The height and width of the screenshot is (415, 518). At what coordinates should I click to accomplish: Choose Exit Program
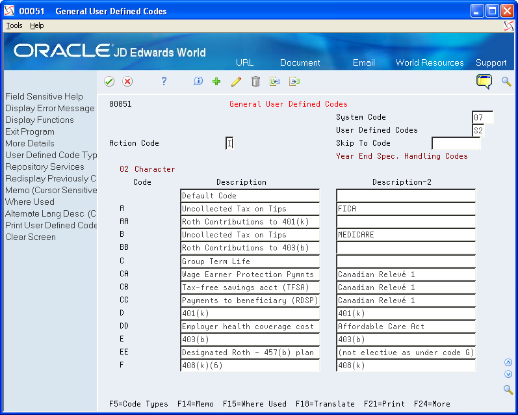30,132
